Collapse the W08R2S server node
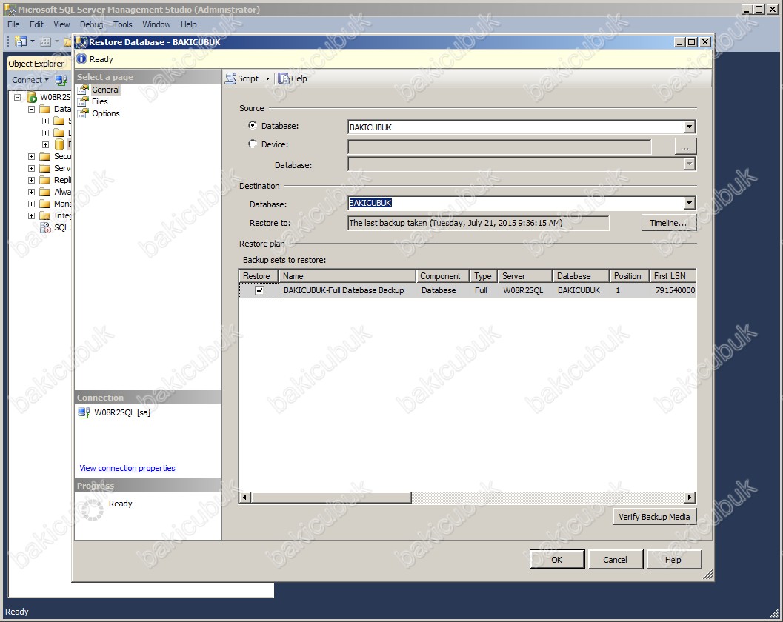Screen dimensions: 783x622 pos(18,97)
